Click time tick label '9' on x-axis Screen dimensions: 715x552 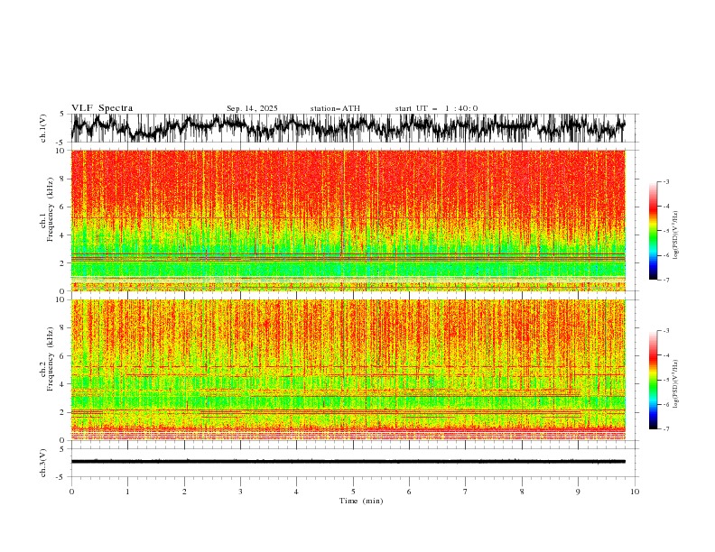578,492
